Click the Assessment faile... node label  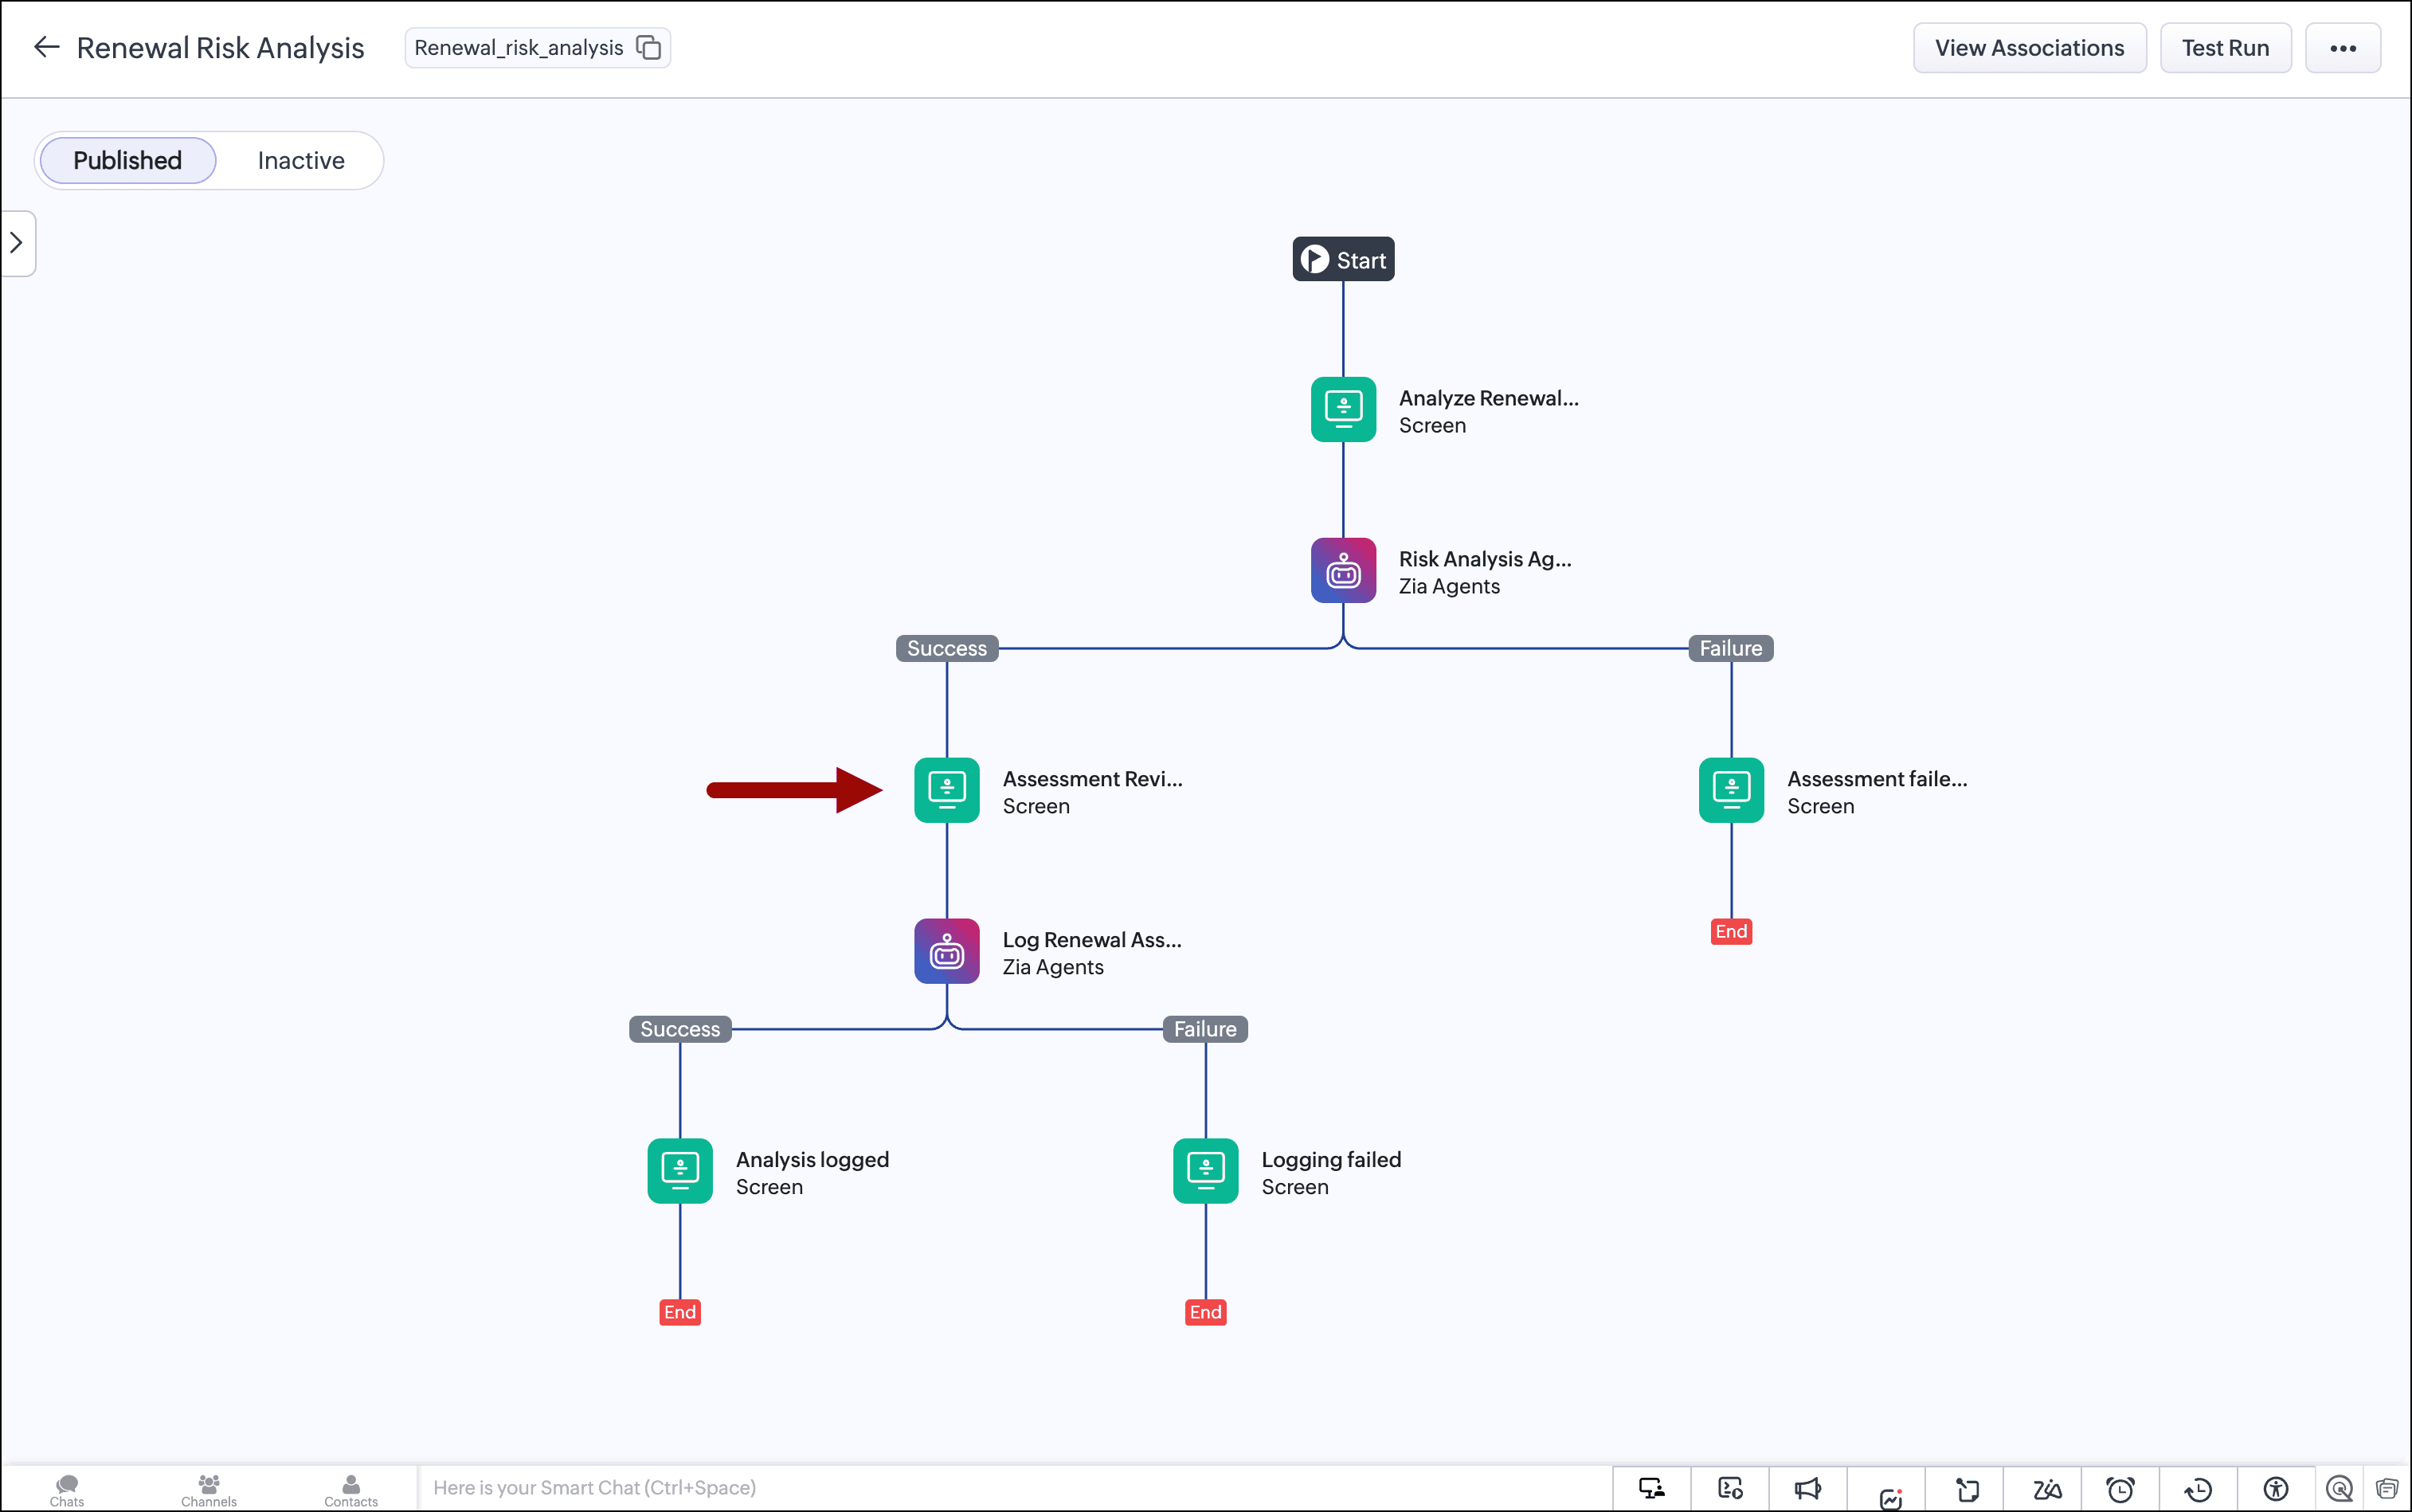click(x=1877, y=779)
